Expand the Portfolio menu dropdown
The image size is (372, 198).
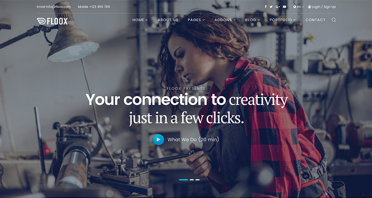point(283,20)
